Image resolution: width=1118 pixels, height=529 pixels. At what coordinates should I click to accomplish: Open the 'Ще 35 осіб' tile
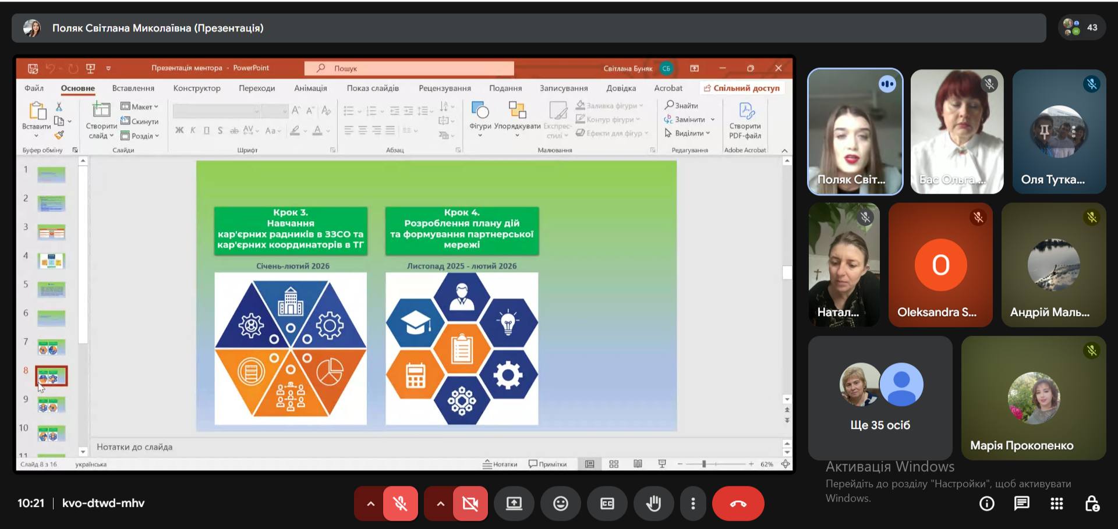pos(880,398)
